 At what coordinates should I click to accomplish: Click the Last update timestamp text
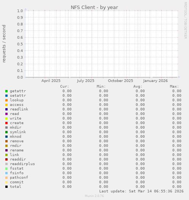tap(141, 191)
